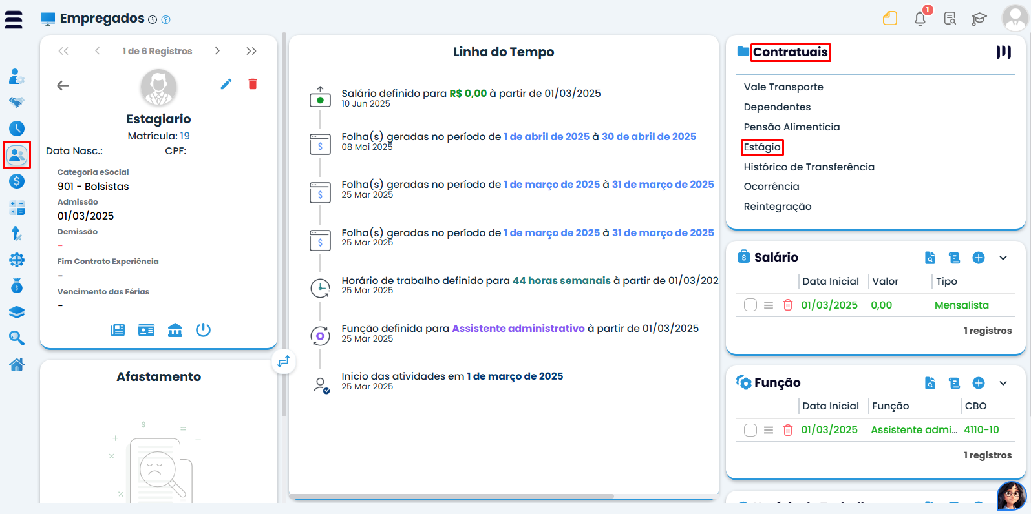Jump to the last employee record
Image resolution: width=1031 pixels, height=514 pixels.
pos(251,51)
